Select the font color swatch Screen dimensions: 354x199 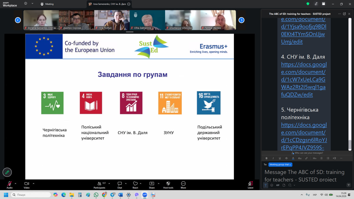pos(293,158)
